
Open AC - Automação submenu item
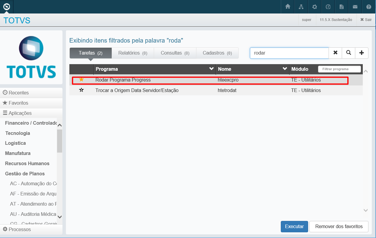(x=33, y=183)
